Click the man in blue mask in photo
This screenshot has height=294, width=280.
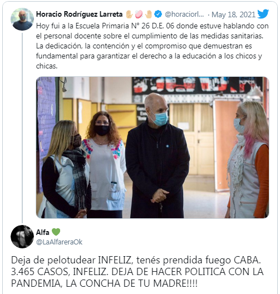[x=158, y=155]
